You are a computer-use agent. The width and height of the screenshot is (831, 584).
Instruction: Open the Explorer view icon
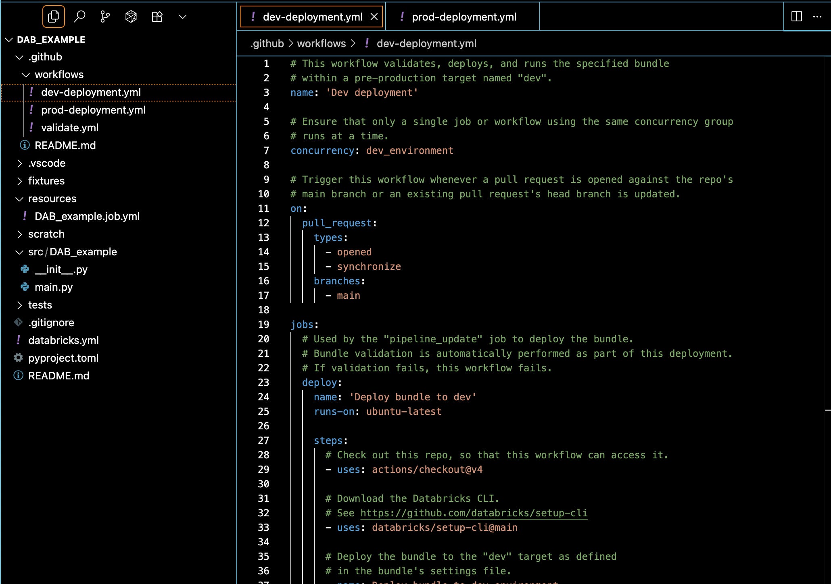click(x=53, y=17)
